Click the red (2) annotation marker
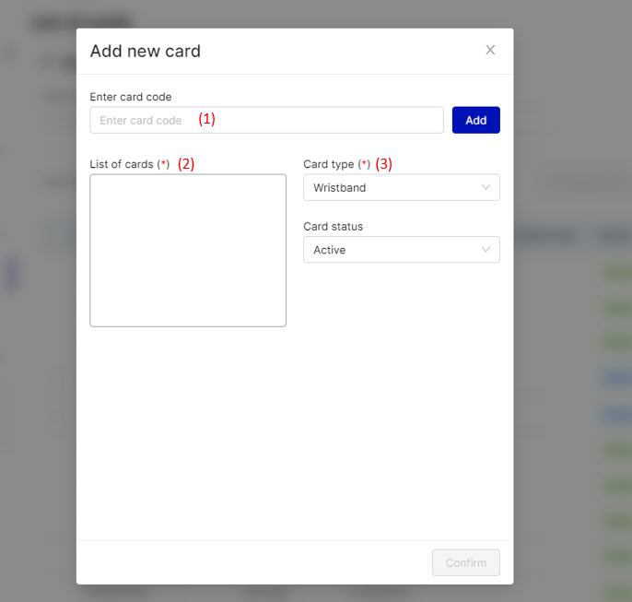Screen dimensions: 632x602 186,164
